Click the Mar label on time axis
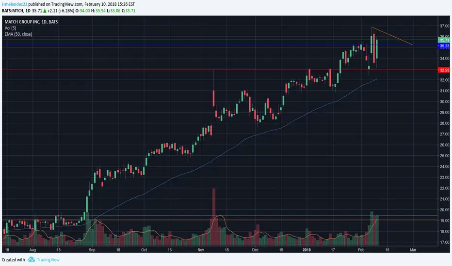 (x=413, y=250)
